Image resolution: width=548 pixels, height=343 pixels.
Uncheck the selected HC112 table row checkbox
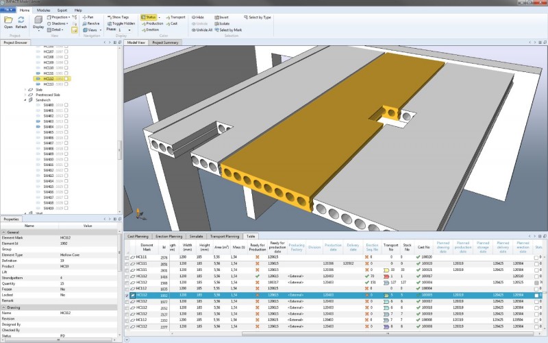point(127,296)
